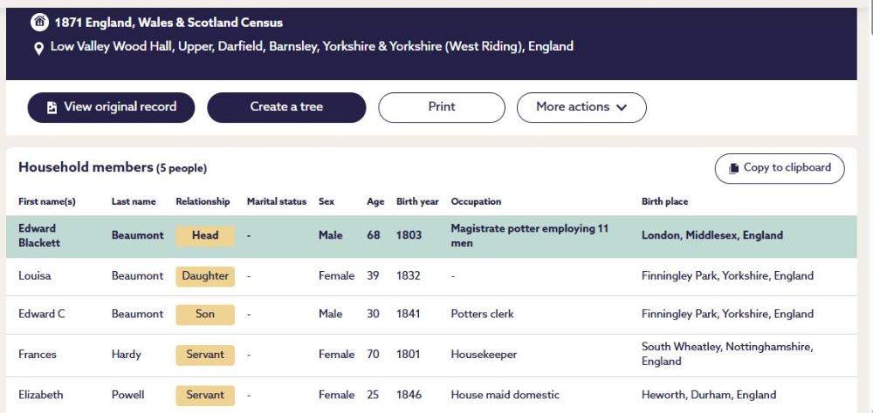Click the location pin icon before the address
The width and height of the screenshot is (873, 413).
point(38,47)
